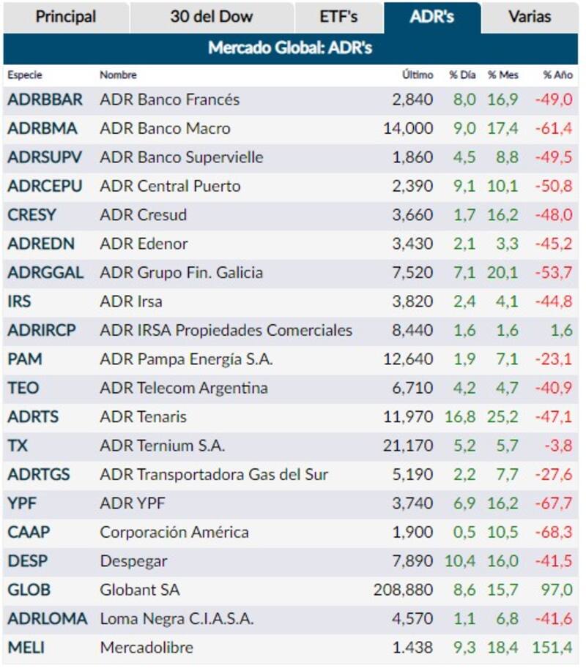Open the Varias tab

click(x=529, y=17)
